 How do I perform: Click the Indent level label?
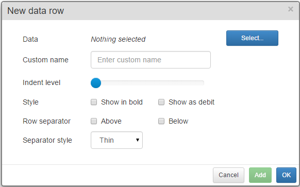[x=41, y=82]
